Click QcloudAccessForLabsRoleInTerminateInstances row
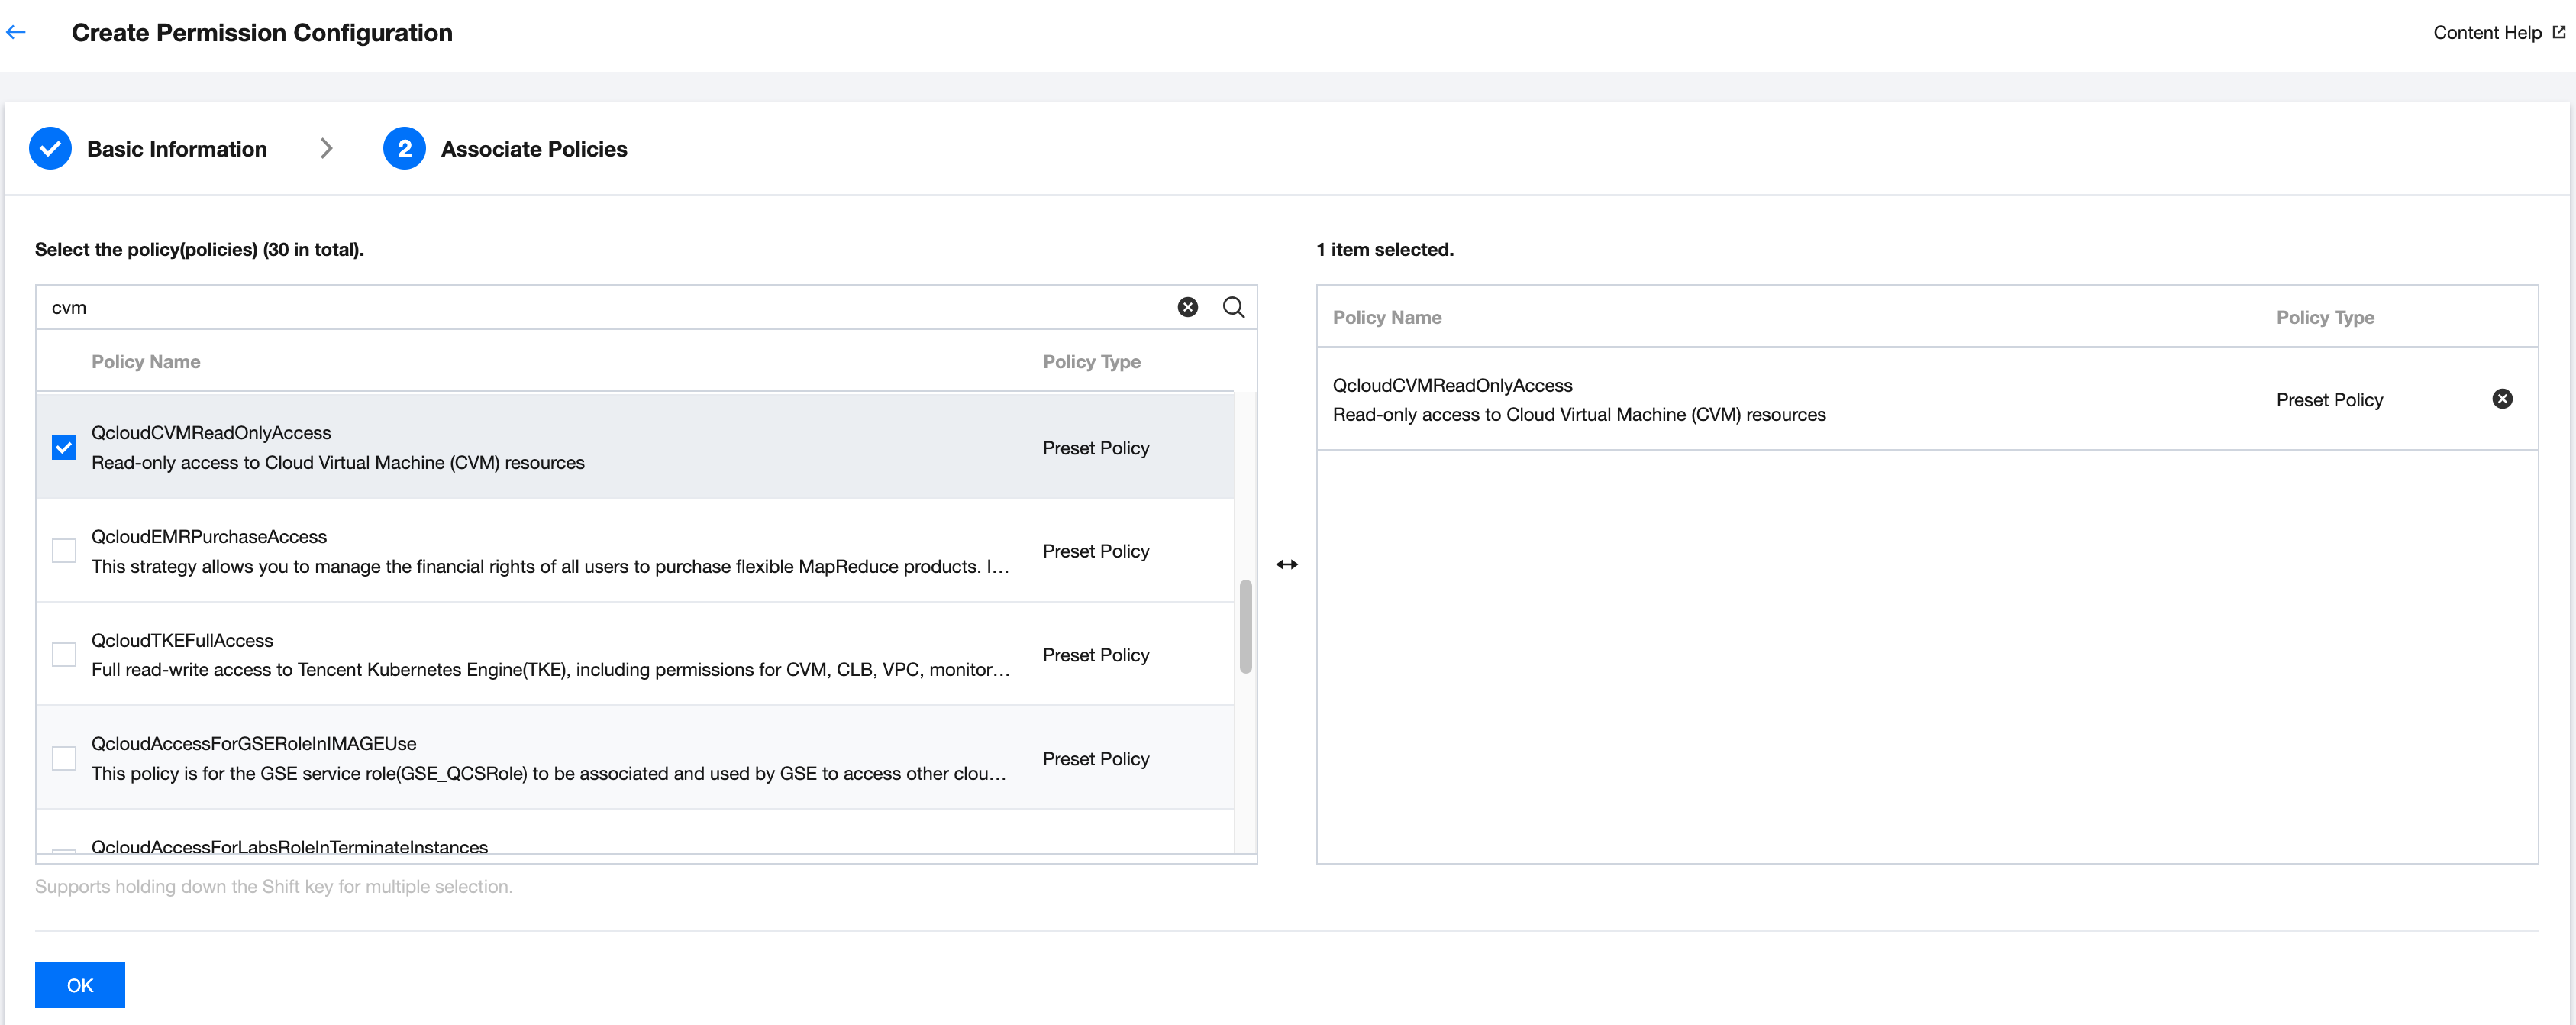Screen dimensions: 2576x1025 (x=290, y=846)
